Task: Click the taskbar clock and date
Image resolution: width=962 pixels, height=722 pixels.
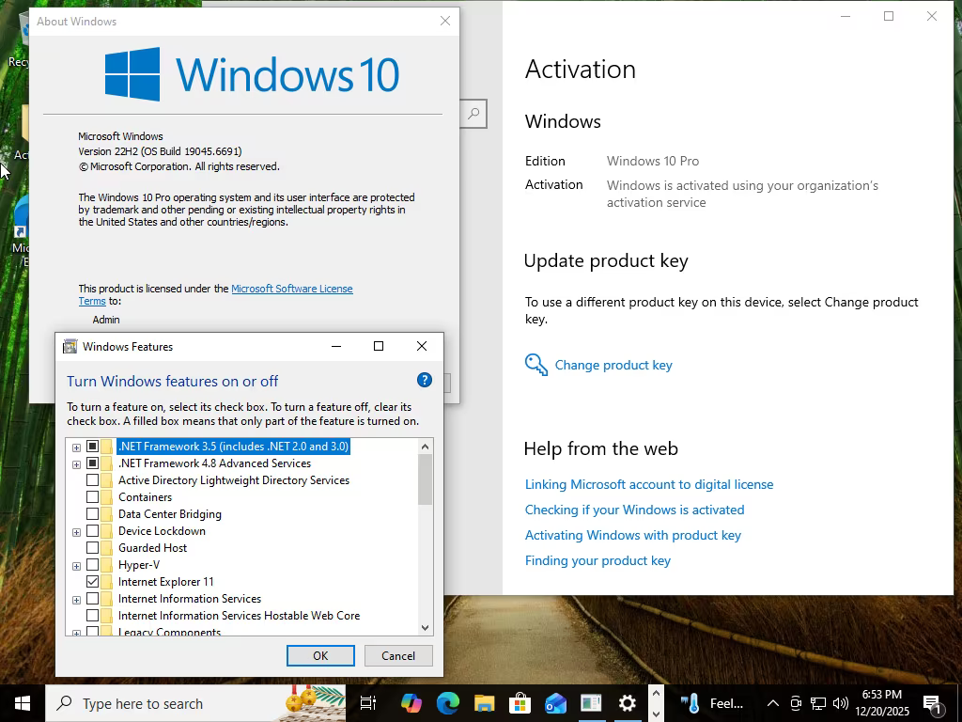Action: pos(882,703)
